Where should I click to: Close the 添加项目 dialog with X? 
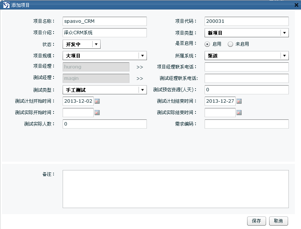(296, 5)
